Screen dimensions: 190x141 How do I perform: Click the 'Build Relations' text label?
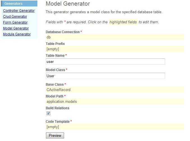58,108
